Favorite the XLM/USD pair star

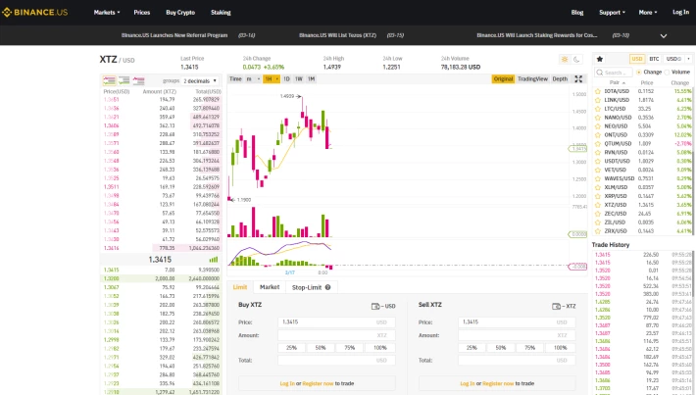pyautogui.click(x=598, y=187)
